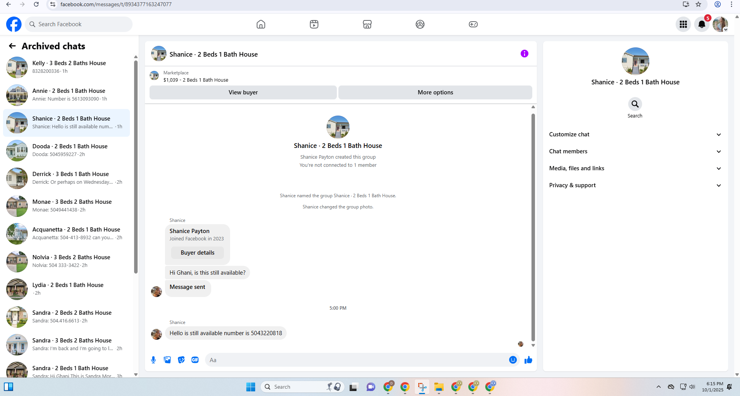Open the Reels video tab icon

pyautogui.click(x=314, y=24)
